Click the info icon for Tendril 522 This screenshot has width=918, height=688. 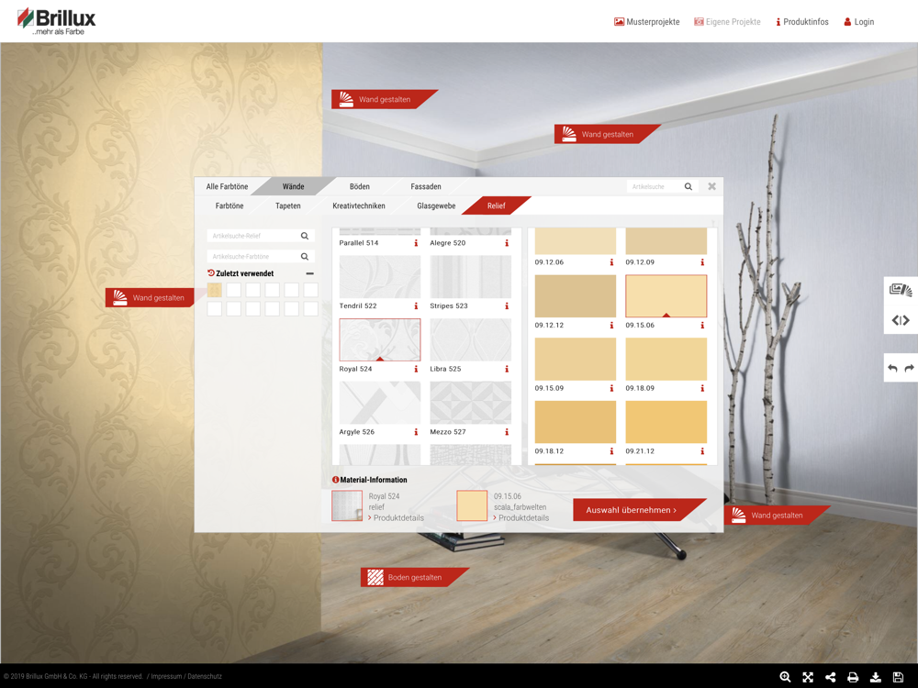coord(416,306)
